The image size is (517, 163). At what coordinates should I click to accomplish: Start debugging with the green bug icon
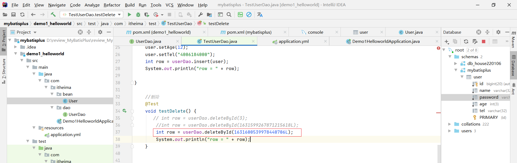138,15
